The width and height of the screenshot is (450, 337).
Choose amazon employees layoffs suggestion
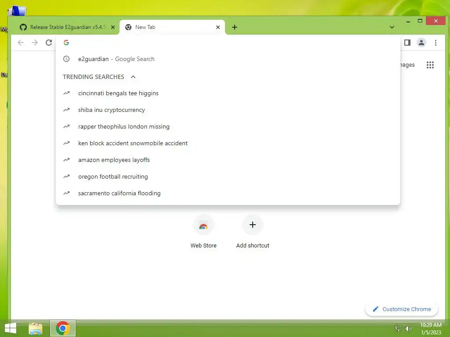[x=228, y=160]
